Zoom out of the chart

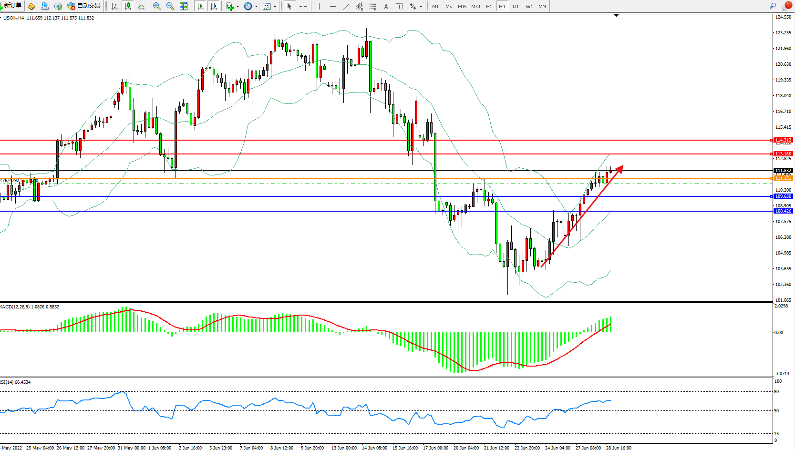coord(170,6)
